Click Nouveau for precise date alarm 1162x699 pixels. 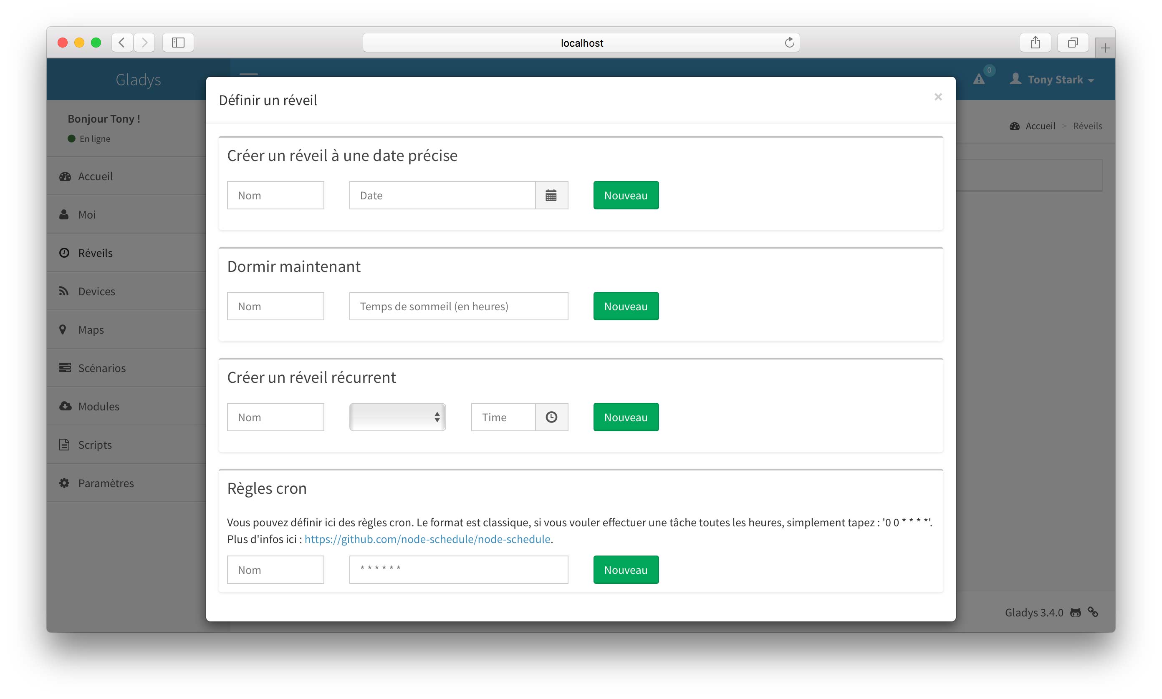pos(625,194)
